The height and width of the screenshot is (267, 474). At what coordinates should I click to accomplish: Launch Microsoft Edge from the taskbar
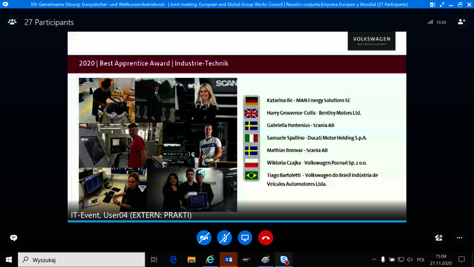coord(173,259)
